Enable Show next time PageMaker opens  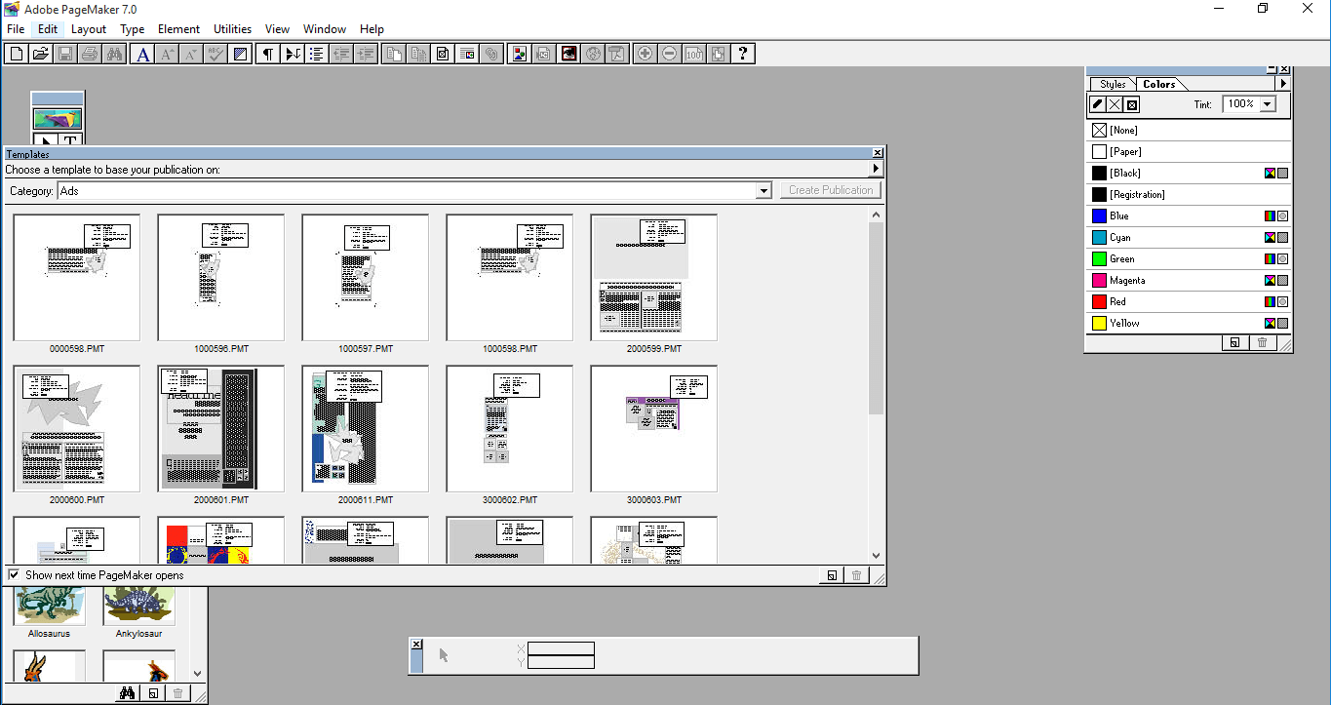click(15, 575)
